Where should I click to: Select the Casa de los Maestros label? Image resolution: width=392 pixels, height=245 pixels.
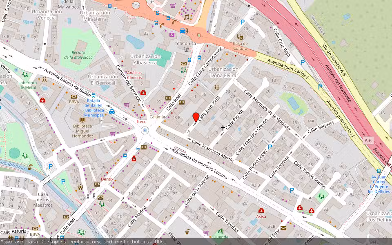click(43, 200)
